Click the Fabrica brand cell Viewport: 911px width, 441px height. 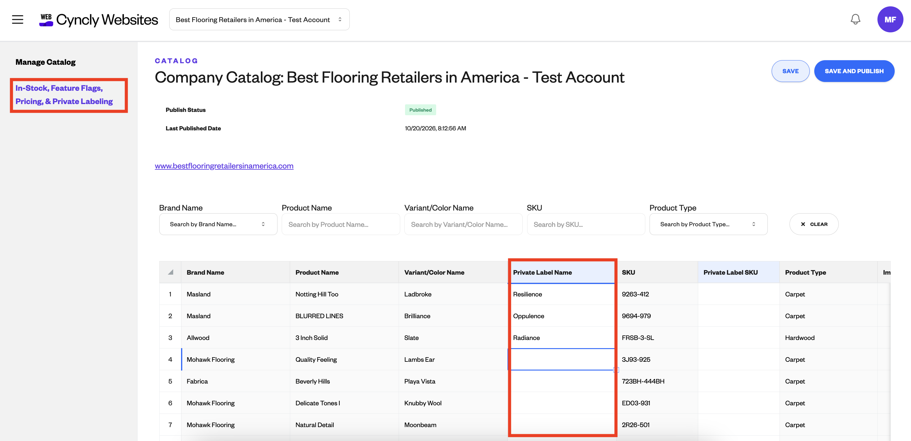pyautogui.click(x=235, y=381)
